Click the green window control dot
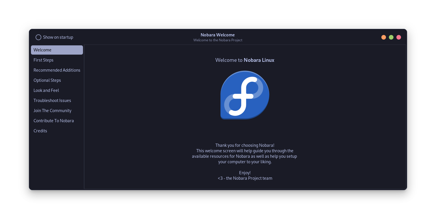 pyautogui.click(x=391, y=37)
